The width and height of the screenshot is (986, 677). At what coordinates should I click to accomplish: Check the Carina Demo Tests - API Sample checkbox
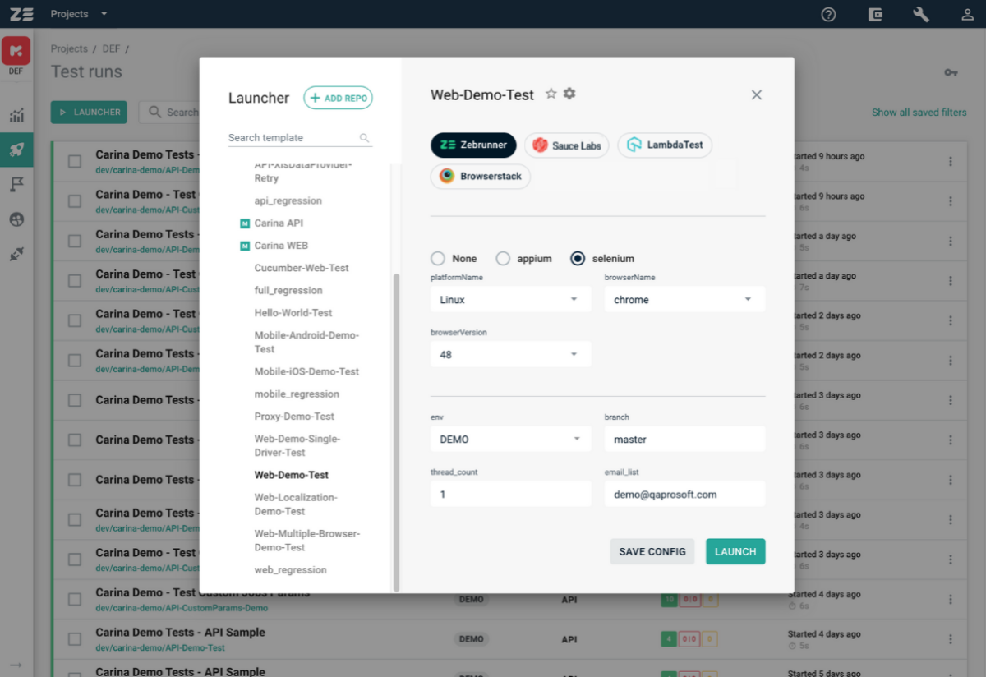tap(75, 639)
